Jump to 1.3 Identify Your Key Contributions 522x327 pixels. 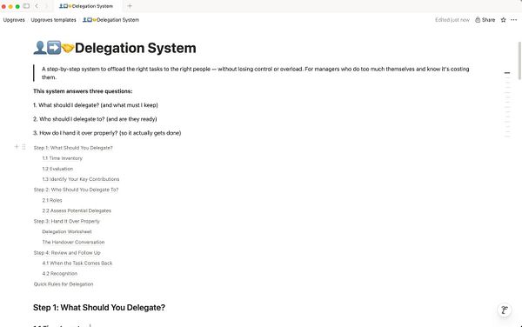click(81, 179)
